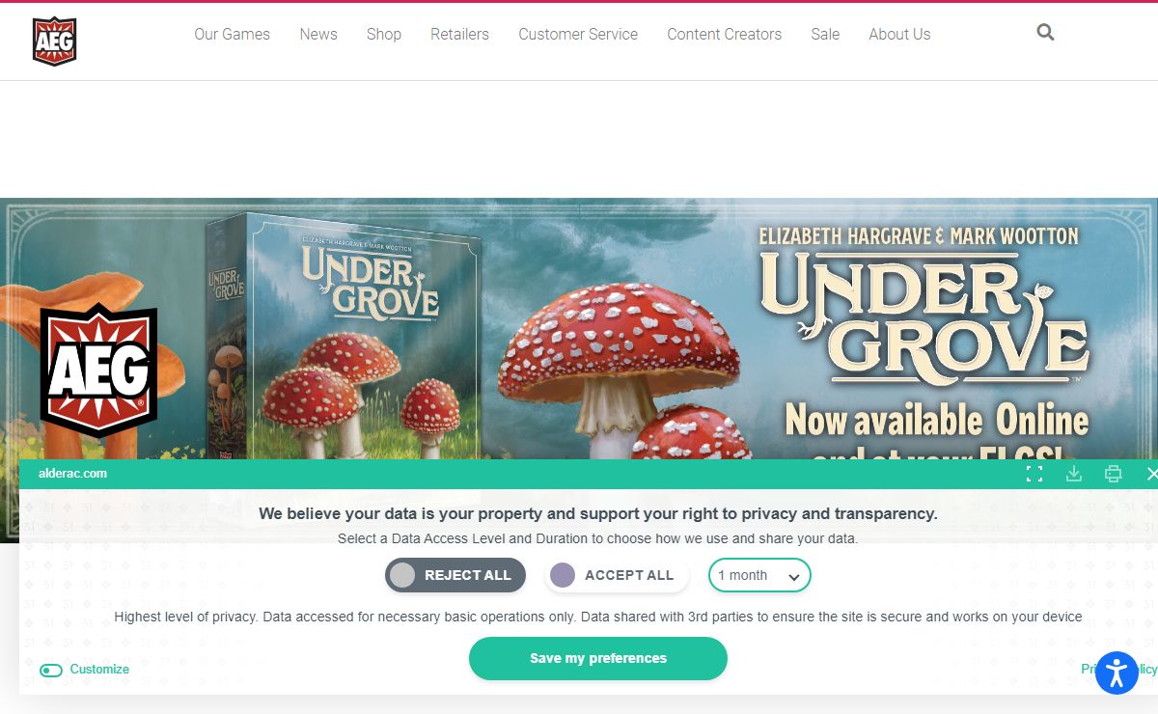Image resolution: width=1158 pixels, height=714 pixels.
Task: Open Privacy Policy link
Action: 1119,669
